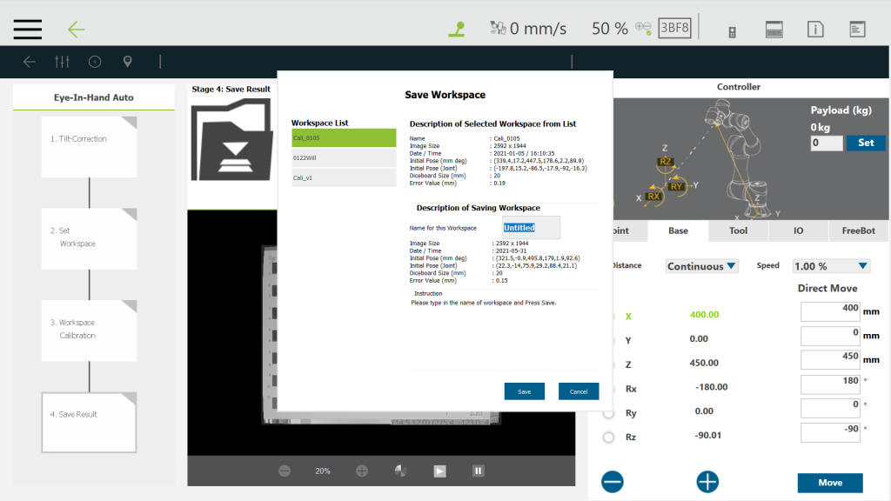Pause the camera live view
This screenshot has height=501, width=891.
click(x=478, y=471)
